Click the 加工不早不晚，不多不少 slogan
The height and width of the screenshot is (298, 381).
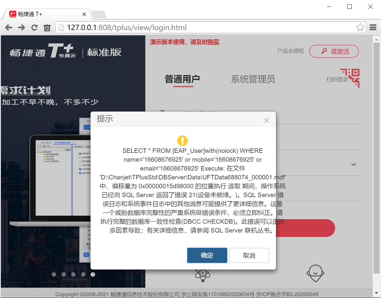point(50,102)
